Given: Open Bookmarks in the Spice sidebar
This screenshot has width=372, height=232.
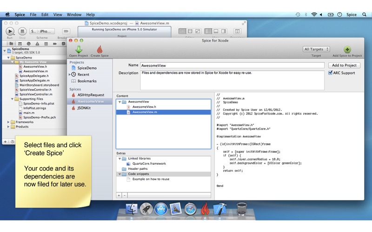Looking at the screenshot, I should pos(87,81).
